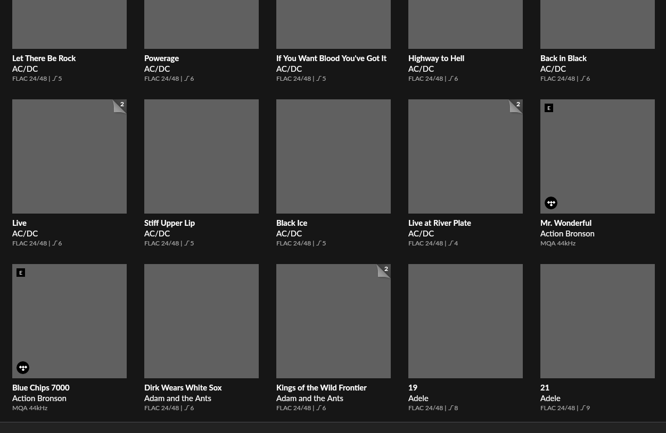This screenshot has width=666, height=433.
Task: Select the Let There Be Rock title
Action: [x=44, y=58]
